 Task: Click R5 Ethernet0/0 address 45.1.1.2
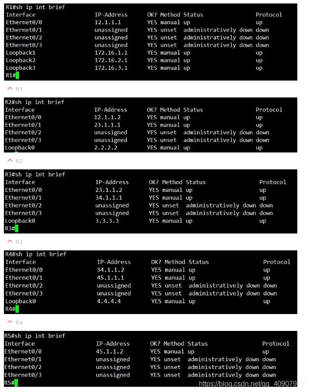110,351
